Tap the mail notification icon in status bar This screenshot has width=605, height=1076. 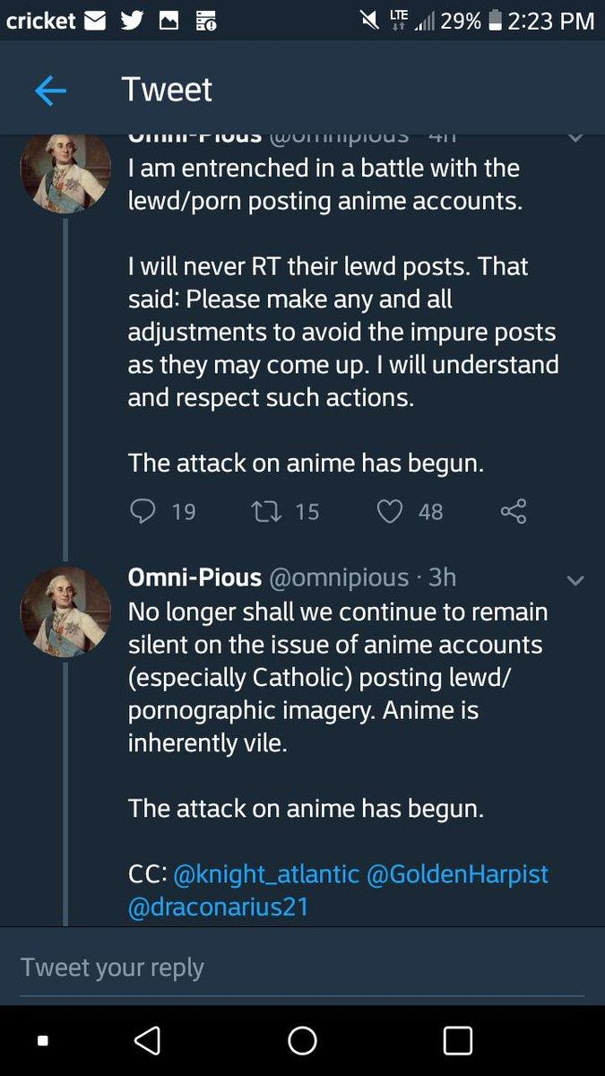coord(95,21)
